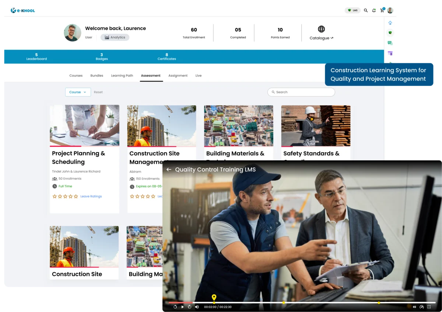The image size is (442, 312).
Task: Click Leave Ratings for Project Planning & Scheduling
Action: pyautogui.click(x=91, y=196)
